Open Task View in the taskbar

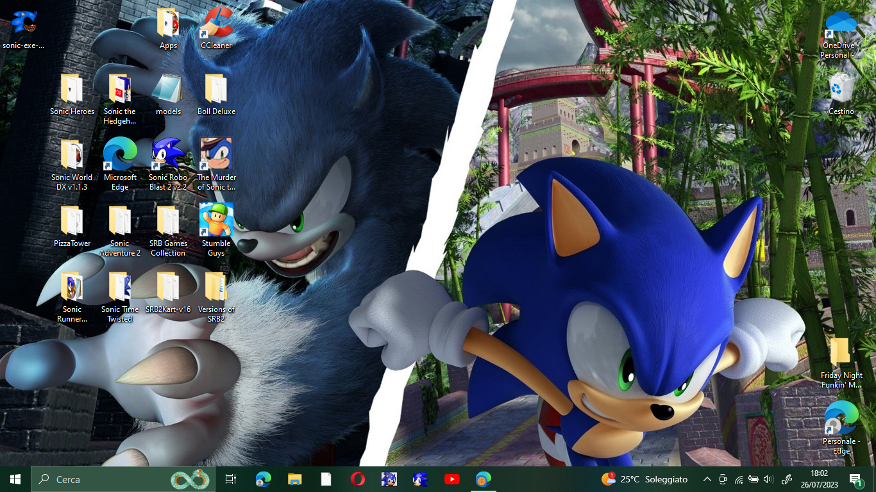click(x=231, y=479)
